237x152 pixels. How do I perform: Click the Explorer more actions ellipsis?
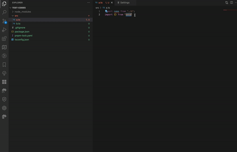88,3
